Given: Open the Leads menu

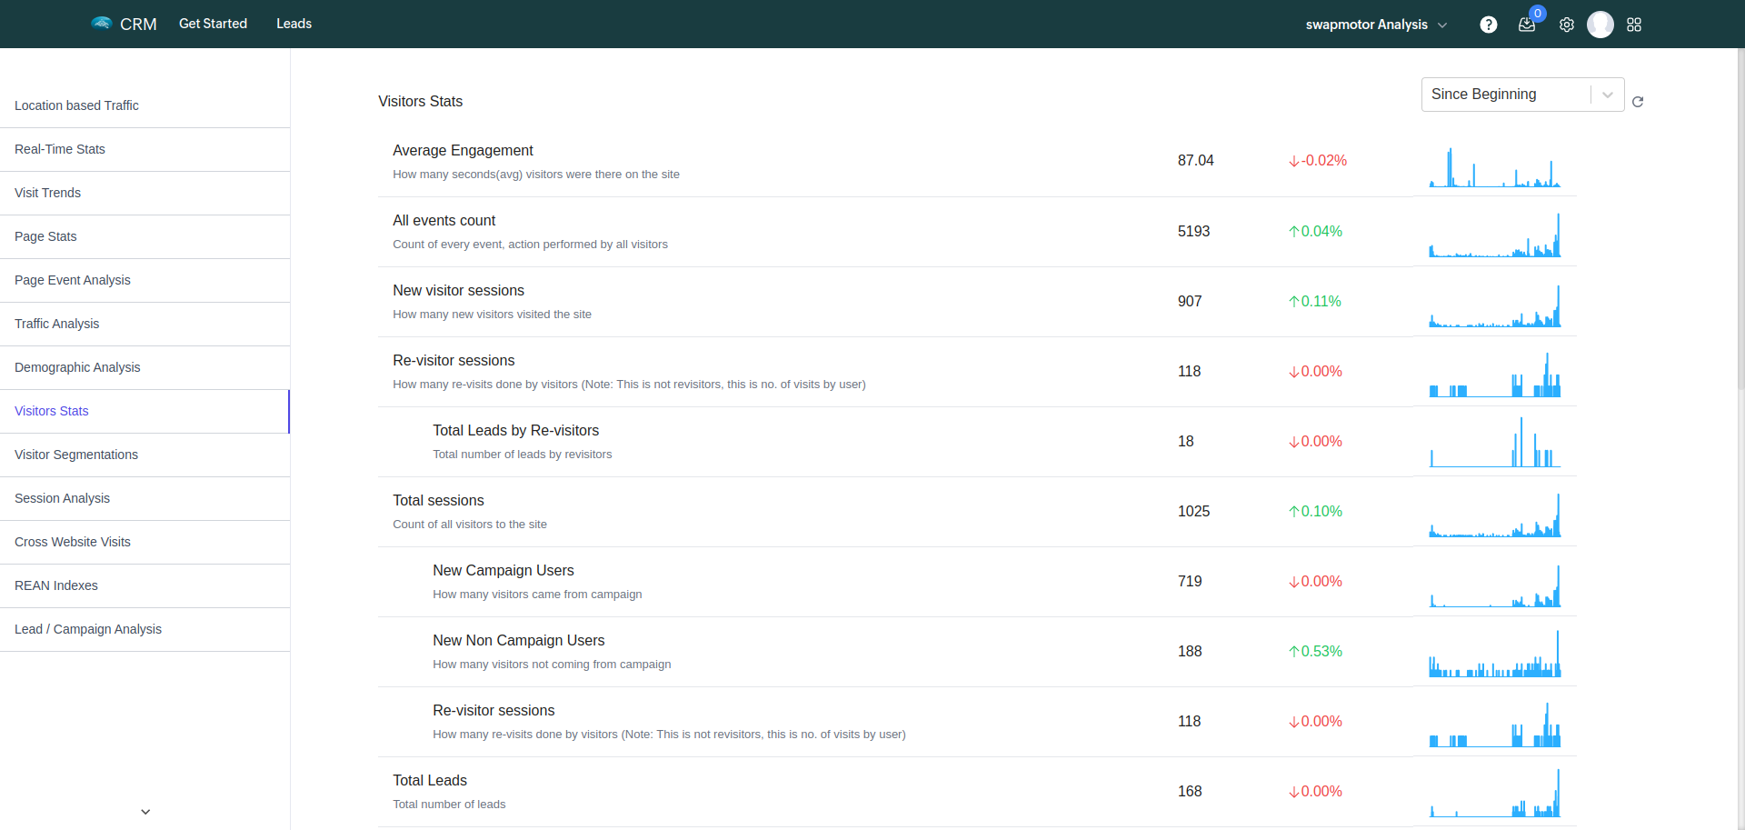Looking at the screenshot, I should pos(294,24).
